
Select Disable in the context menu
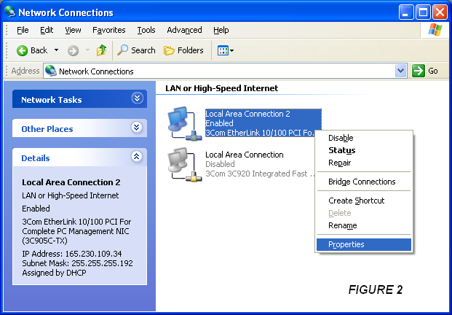click(x=341, y=138)
